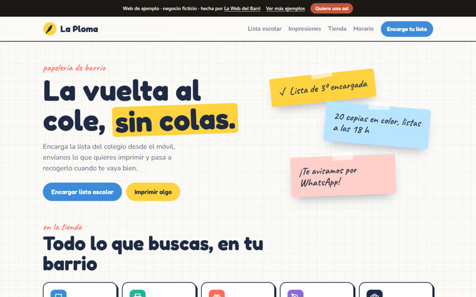Click the blue note '20 copias en color'
This screenshot has height=297, width=476.
pos(377,125)
